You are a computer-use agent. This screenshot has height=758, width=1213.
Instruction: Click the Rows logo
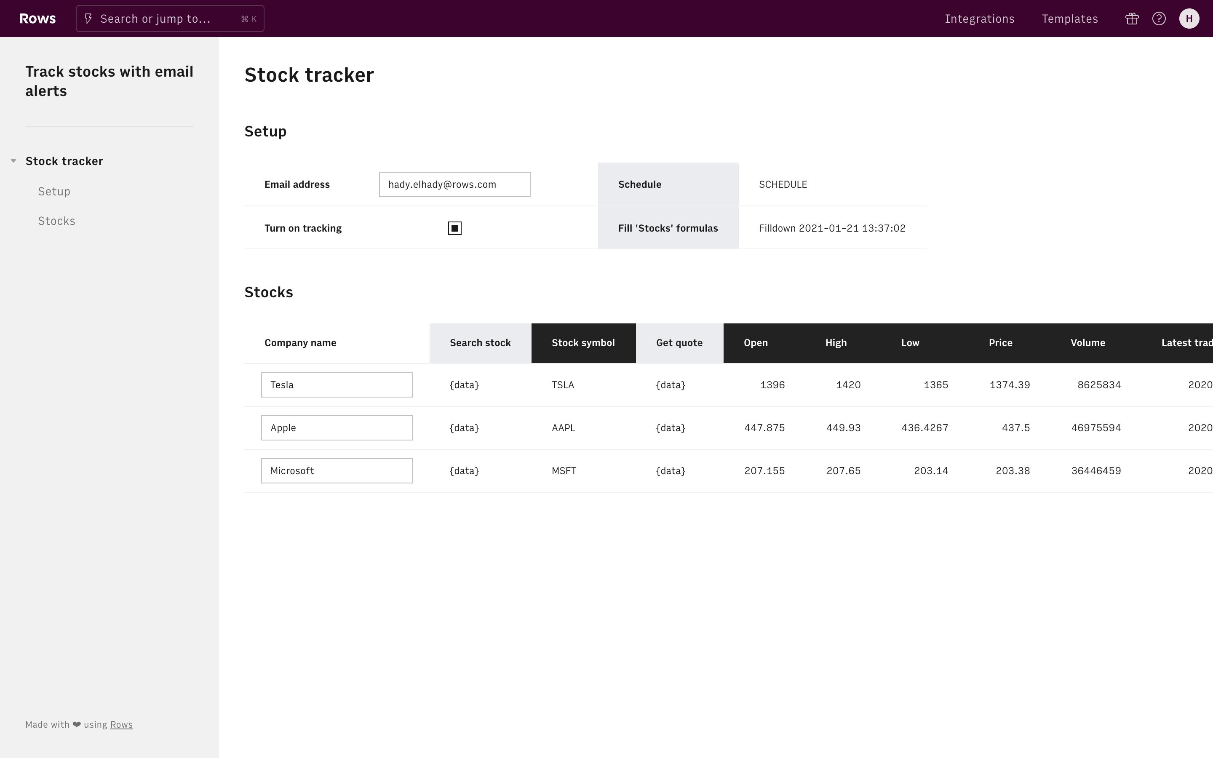tap(37, 19)
